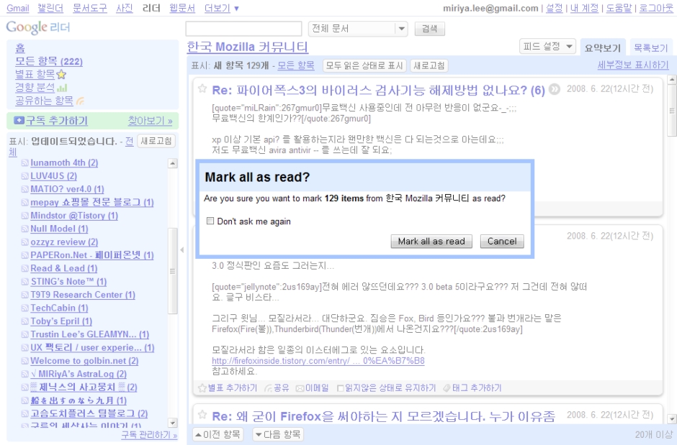Image resolution: width=677 pixels, height=445 pixels.
Task: Click the subscription list scroll up arrow
Action: [173, 163]
